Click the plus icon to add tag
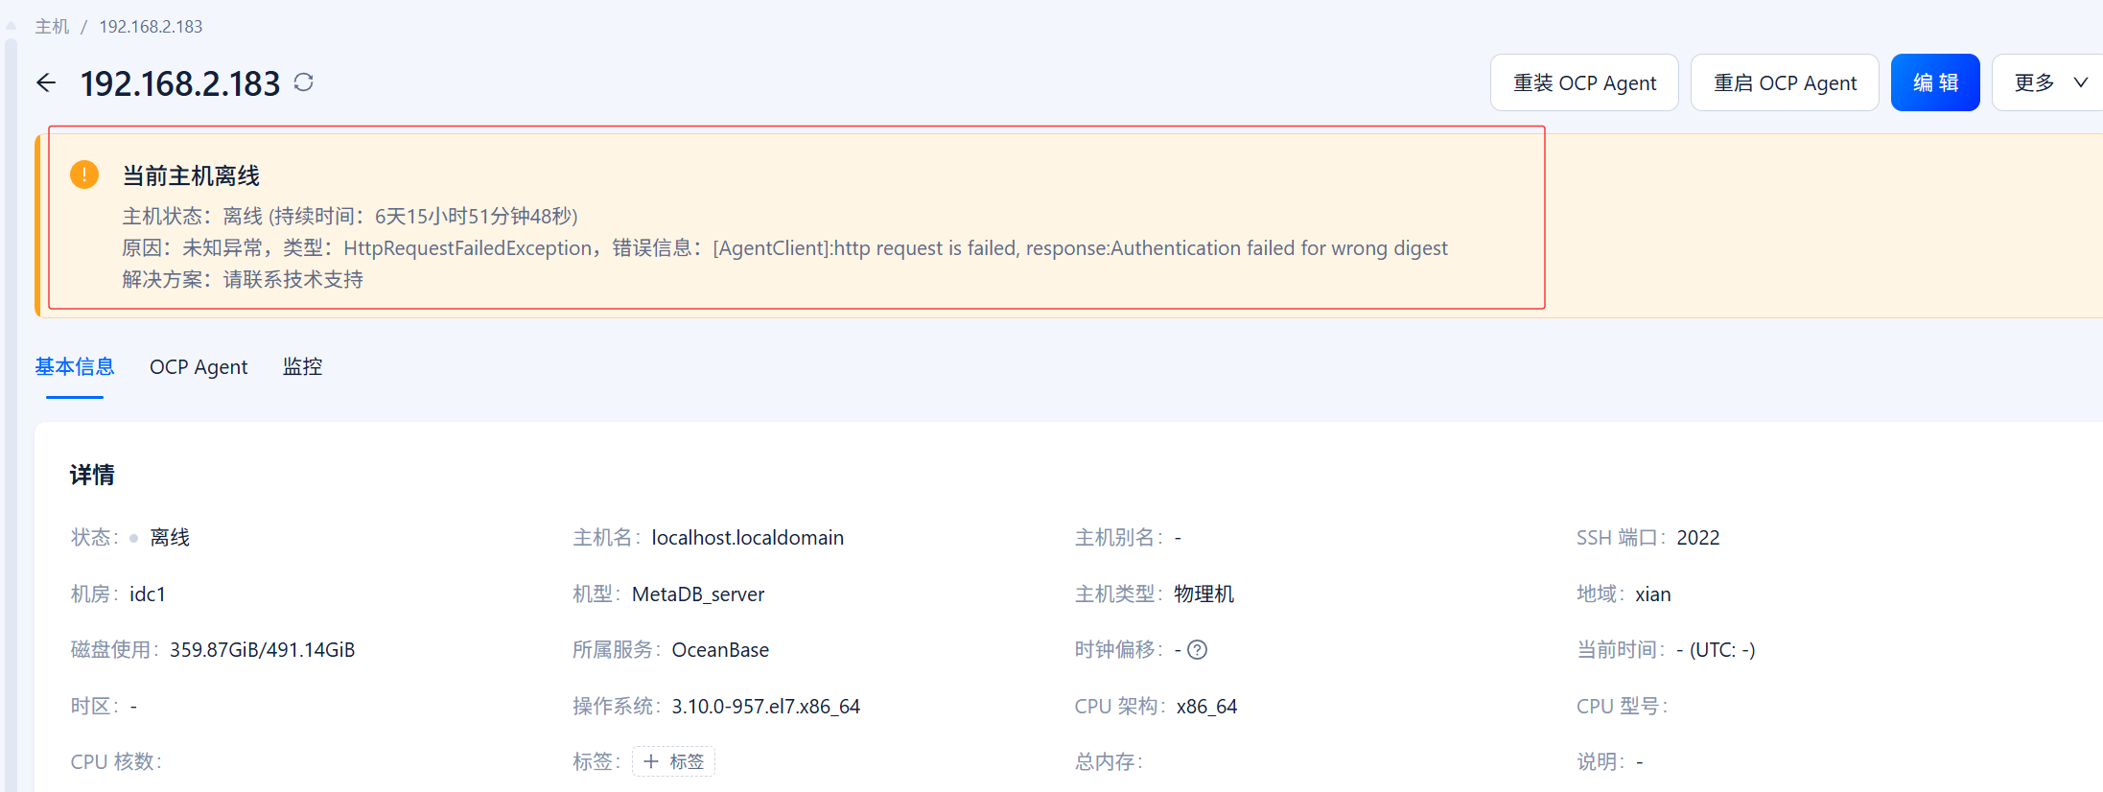 pyautogui.click(x=651, y=761)
